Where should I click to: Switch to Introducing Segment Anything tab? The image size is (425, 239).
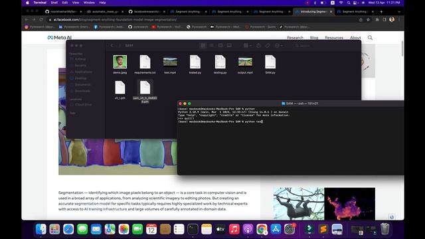click(313, 12)
